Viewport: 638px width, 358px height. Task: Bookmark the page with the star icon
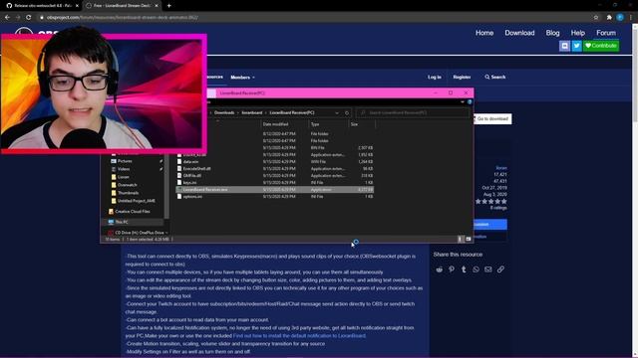(596, 18)
